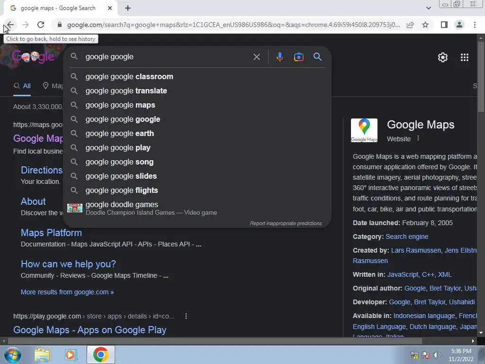
Task: Click the XML link in Written in
Action: [445, 274]
